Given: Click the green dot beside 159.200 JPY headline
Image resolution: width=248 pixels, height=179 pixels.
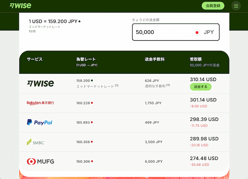Looking at the screenshot, I should (x=79, y=21).
